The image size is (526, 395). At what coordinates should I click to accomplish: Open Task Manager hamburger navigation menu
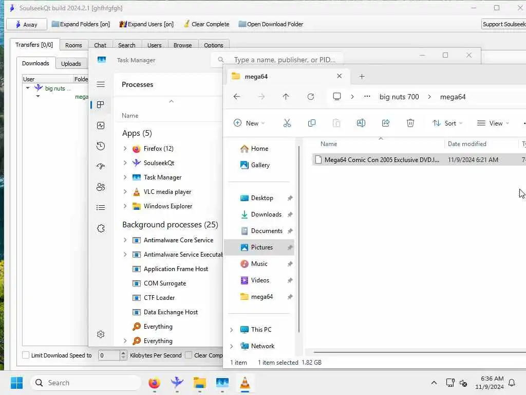tap(101, 84)
